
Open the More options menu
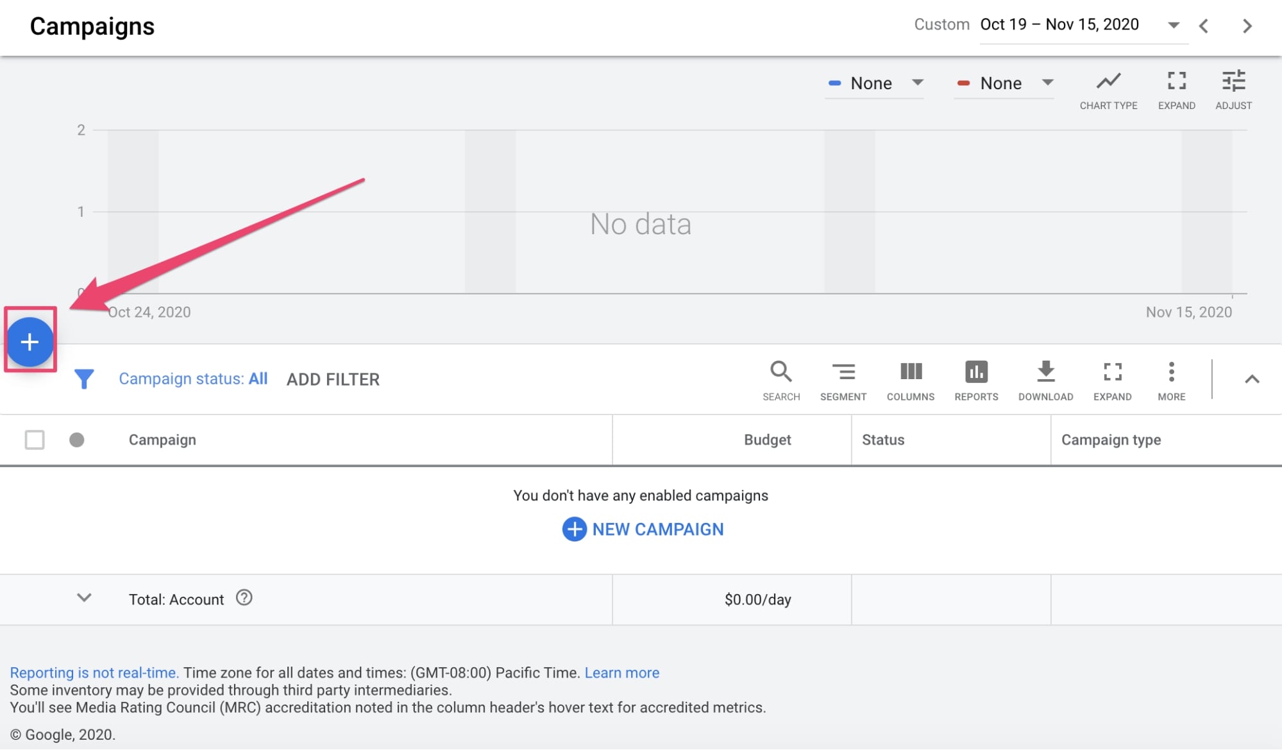(1171, 380)
